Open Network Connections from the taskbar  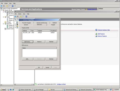click(x=86, y=90)
